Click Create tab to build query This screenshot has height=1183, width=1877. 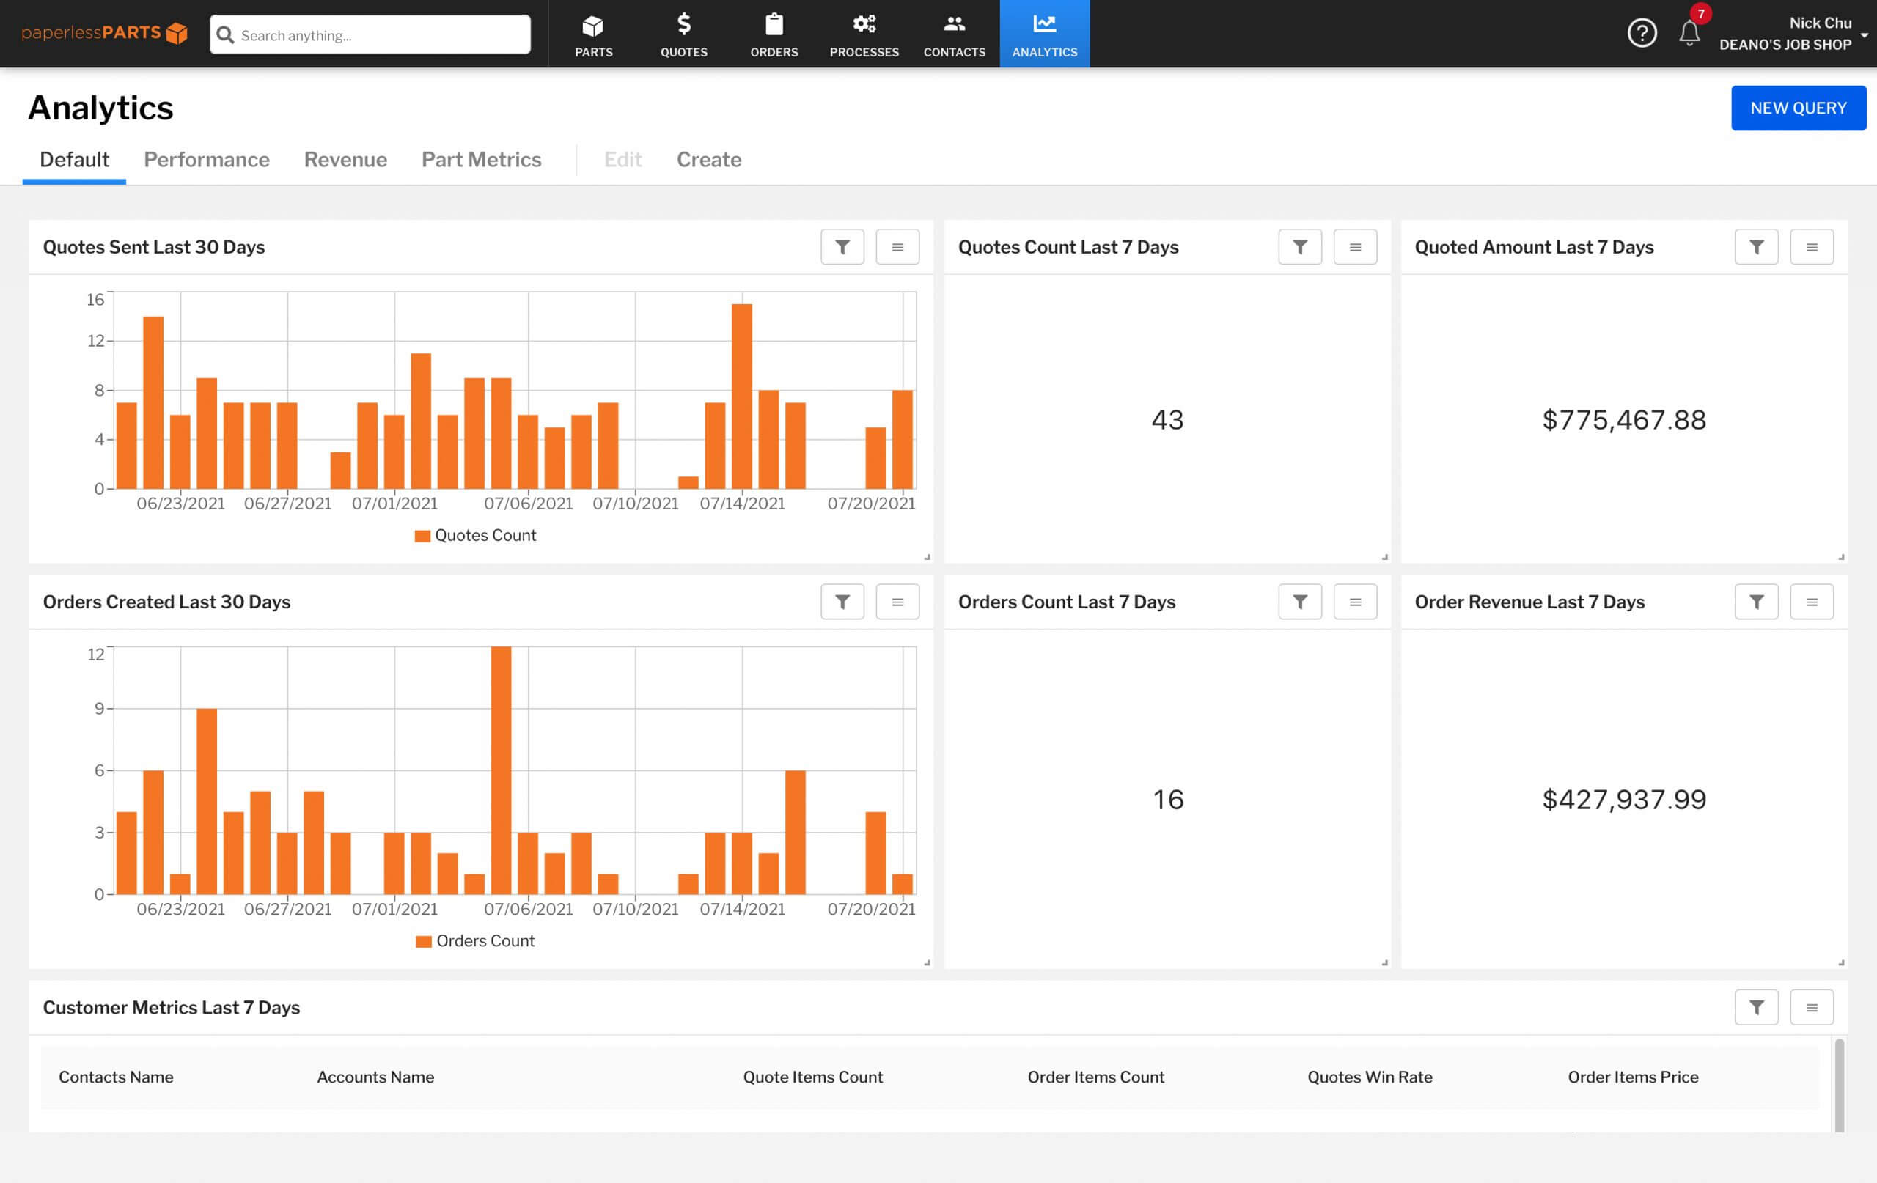point(709,160)
